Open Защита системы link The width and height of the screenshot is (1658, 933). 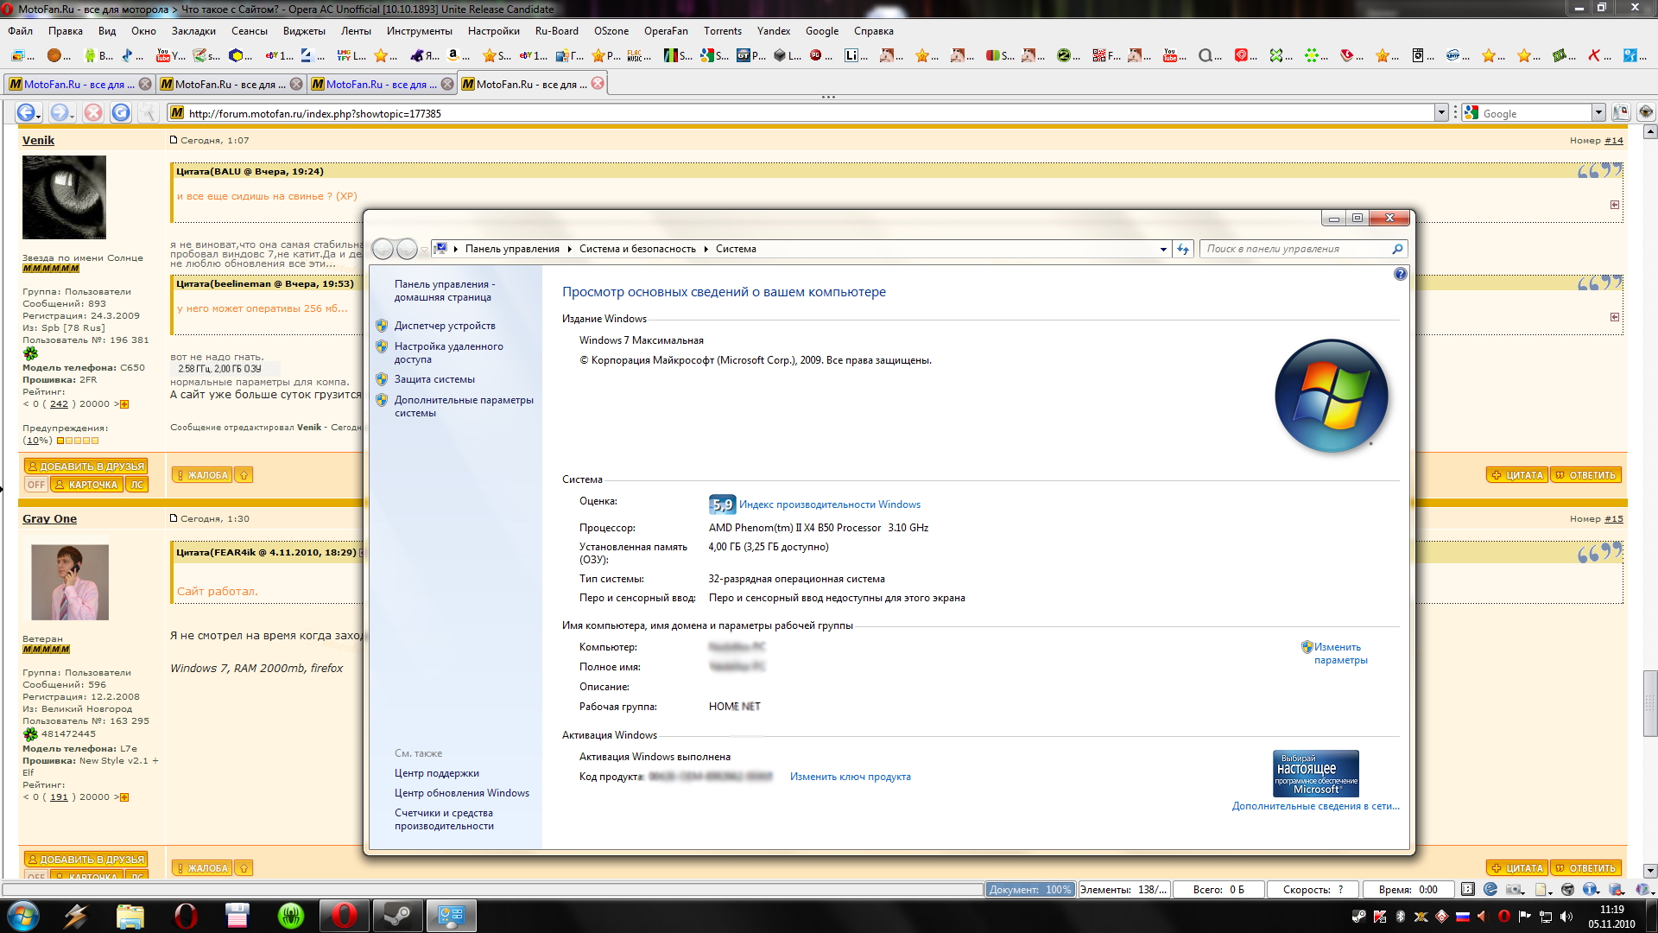[434, 379]
